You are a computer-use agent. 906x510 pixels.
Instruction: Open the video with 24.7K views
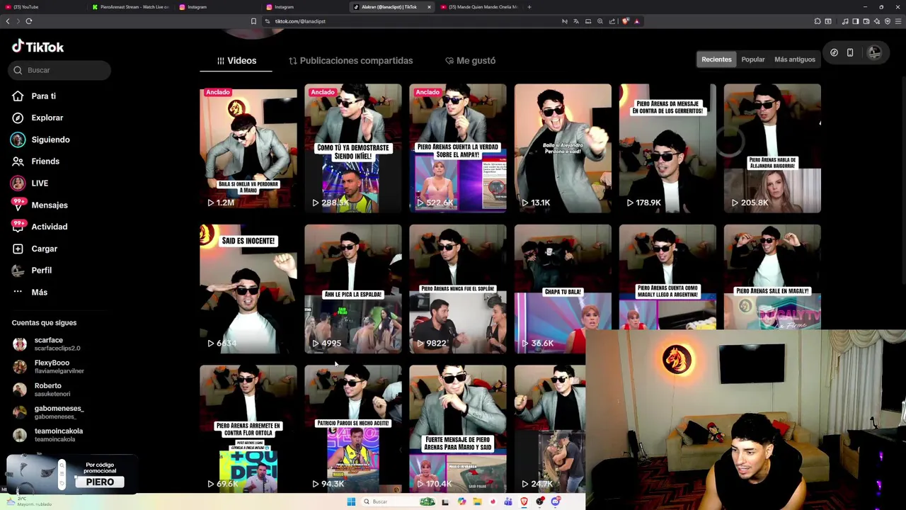click(x=550, y=429)
